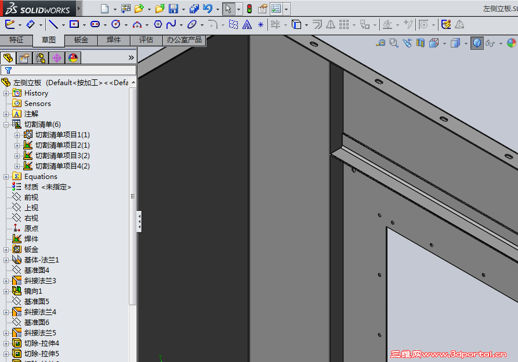Select the Sketch Text tool
518x362 pixels.
point(247,24)
